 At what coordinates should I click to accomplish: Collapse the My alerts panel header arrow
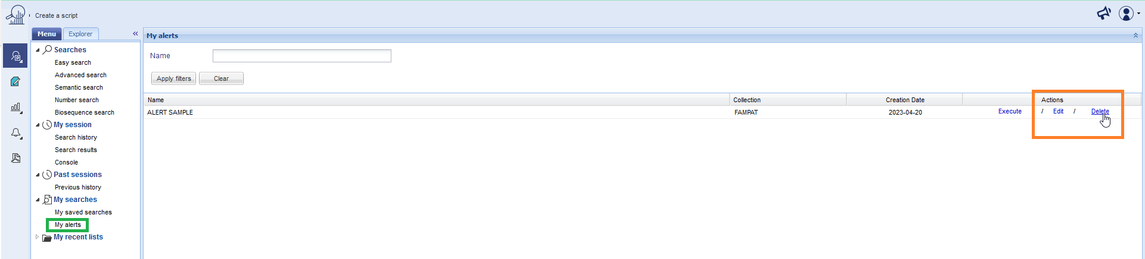(x=1135, y=36)
